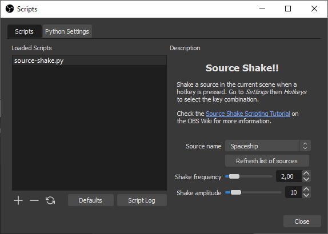Add a new script with plus icon

point(18,200)
